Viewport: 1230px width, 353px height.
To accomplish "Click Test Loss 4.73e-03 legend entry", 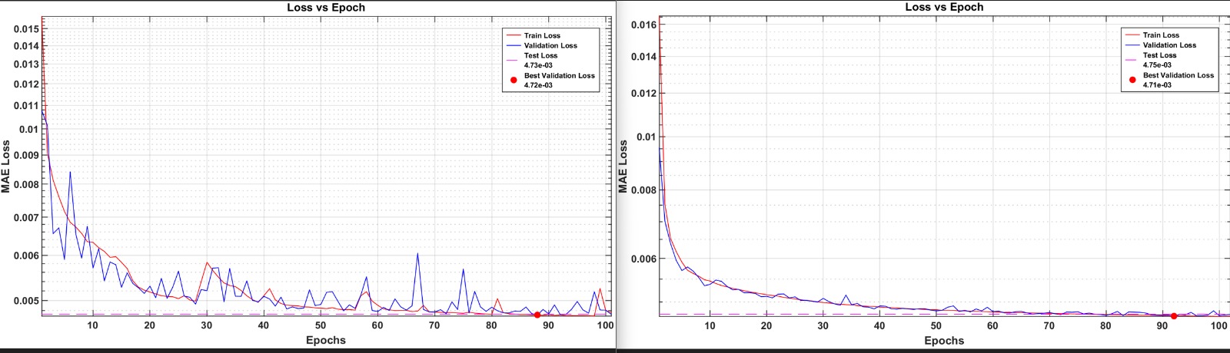I will coord(540,60).
